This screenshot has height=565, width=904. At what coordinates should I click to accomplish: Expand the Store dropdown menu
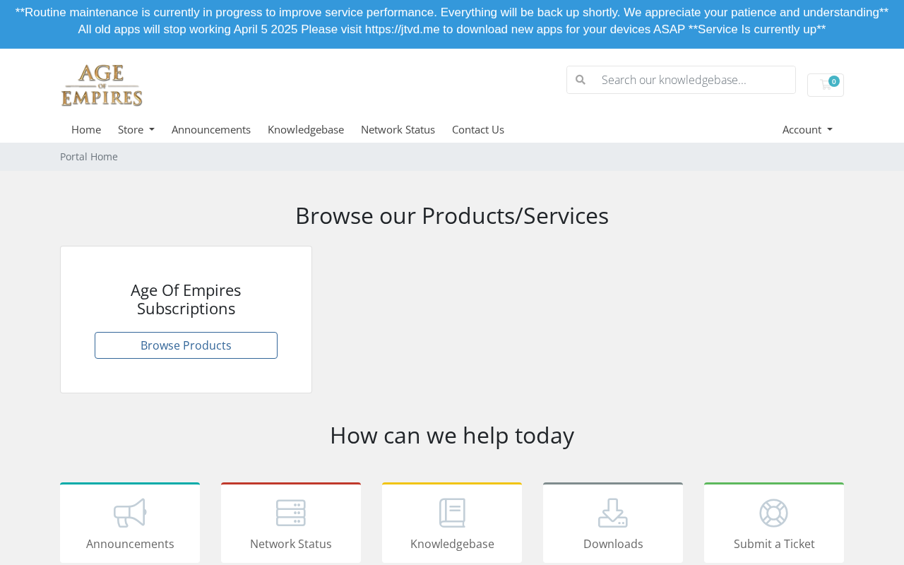point(136,129)
